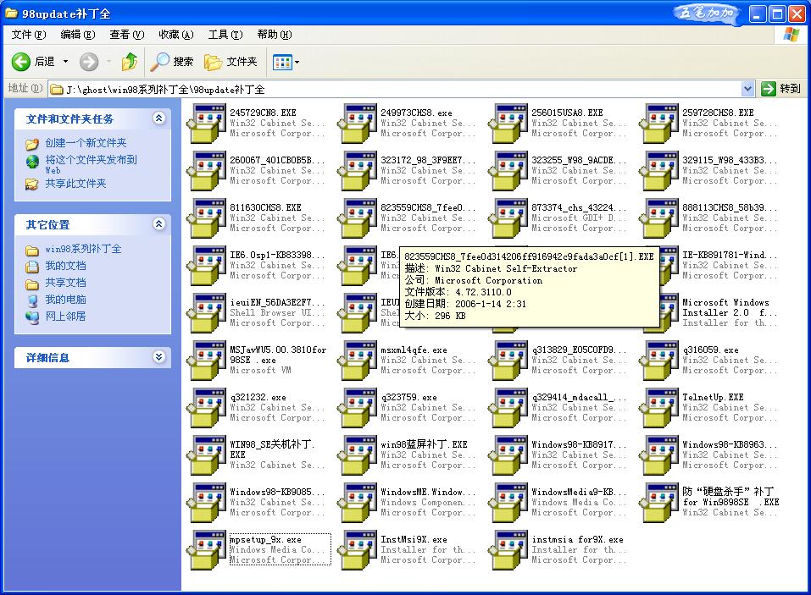The image size is (811, 595).
Task: Expand the address bar dropdown arrow
Action: point(747,89)
